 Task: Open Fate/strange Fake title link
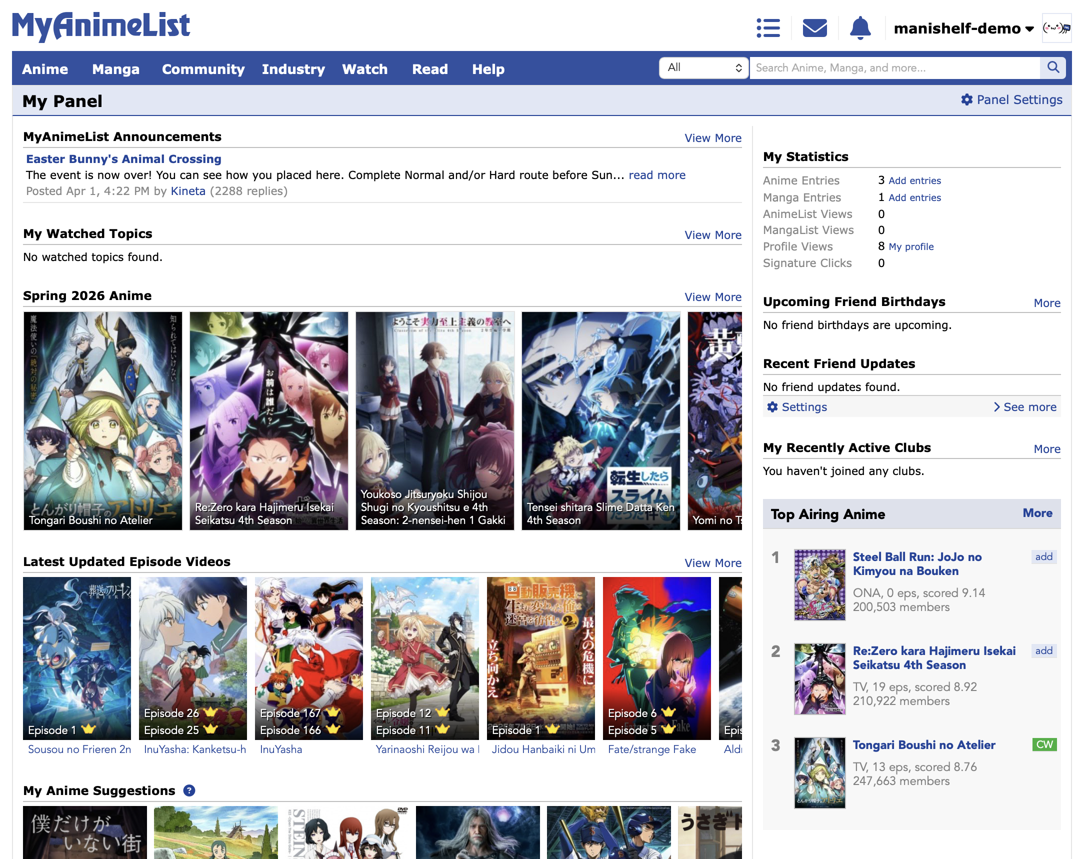tap(652, 749)
